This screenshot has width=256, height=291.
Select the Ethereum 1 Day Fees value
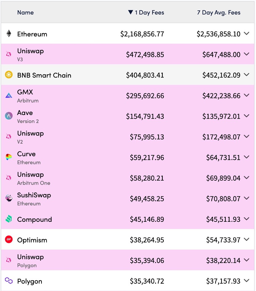pos(142,34)
